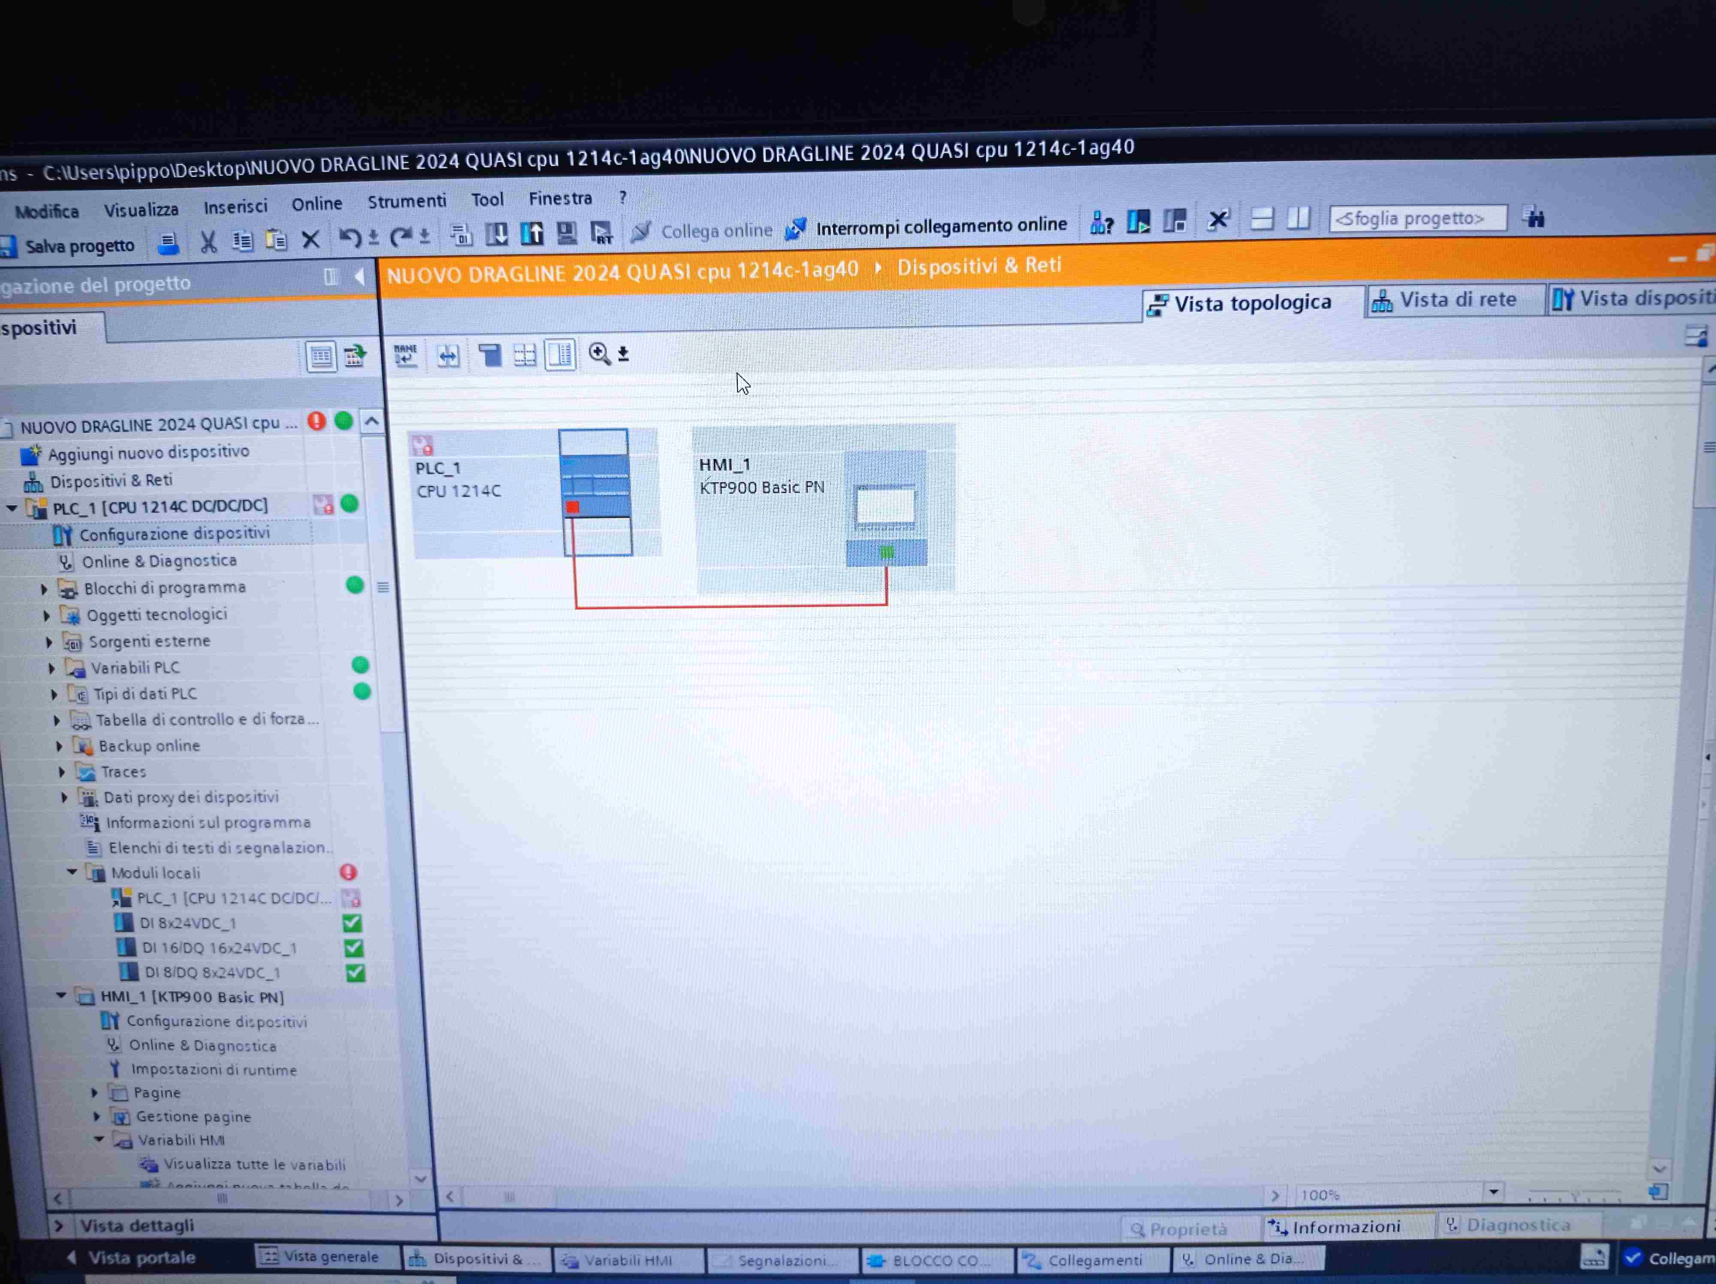This screenshot has width=1716, height=1284.
Task: Expand the Pagine folder node
Action: 95,1092
